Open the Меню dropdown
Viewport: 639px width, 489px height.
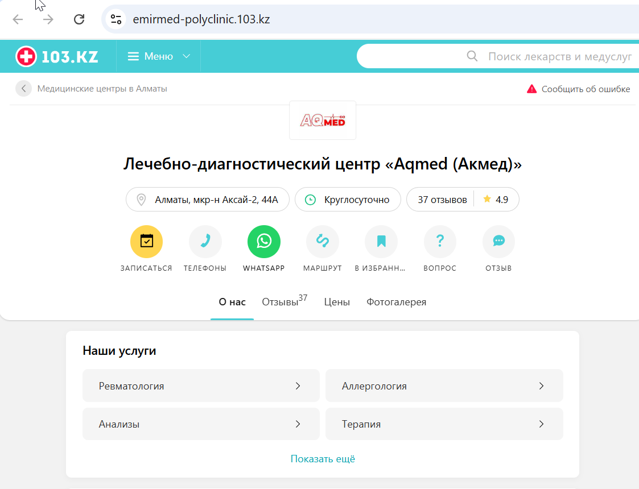[x=159, y=56]
